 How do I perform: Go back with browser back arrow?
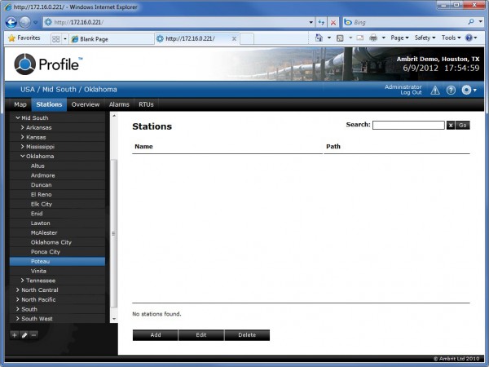click(x=11, y=22)
